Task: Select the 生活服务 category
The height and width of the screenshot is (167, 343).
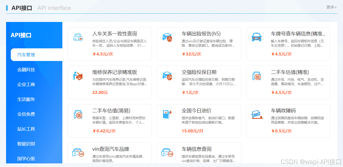Action: [26, 99]
